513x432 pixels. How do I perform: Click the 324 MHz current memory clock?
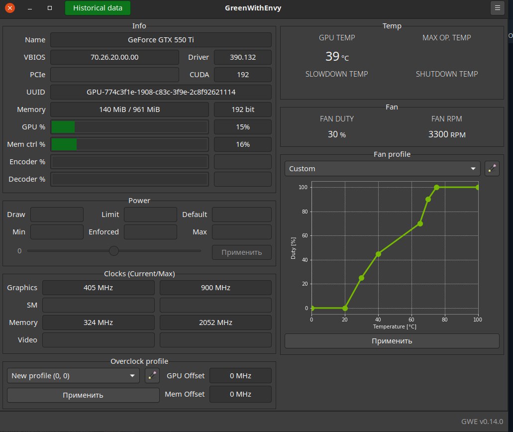point(98,323)
